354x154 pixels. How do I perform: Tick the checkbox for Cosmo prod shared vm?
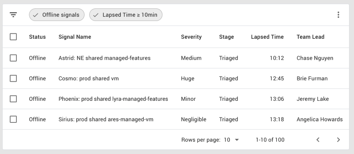pyautogui.click(x=13, y=78)
